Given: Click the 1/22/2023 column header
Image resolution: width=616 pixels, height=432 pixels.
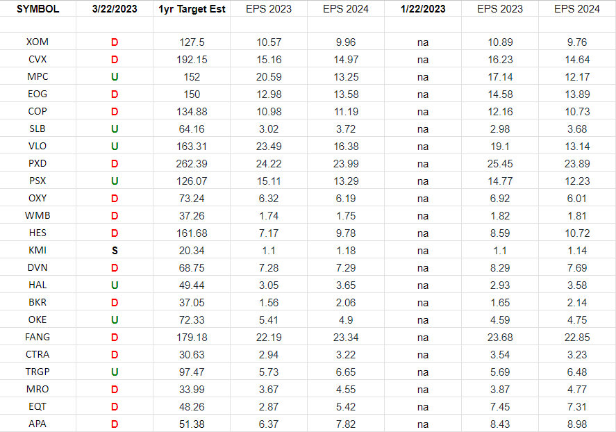Looking at the screenshot, I should (x=423, y=8).
